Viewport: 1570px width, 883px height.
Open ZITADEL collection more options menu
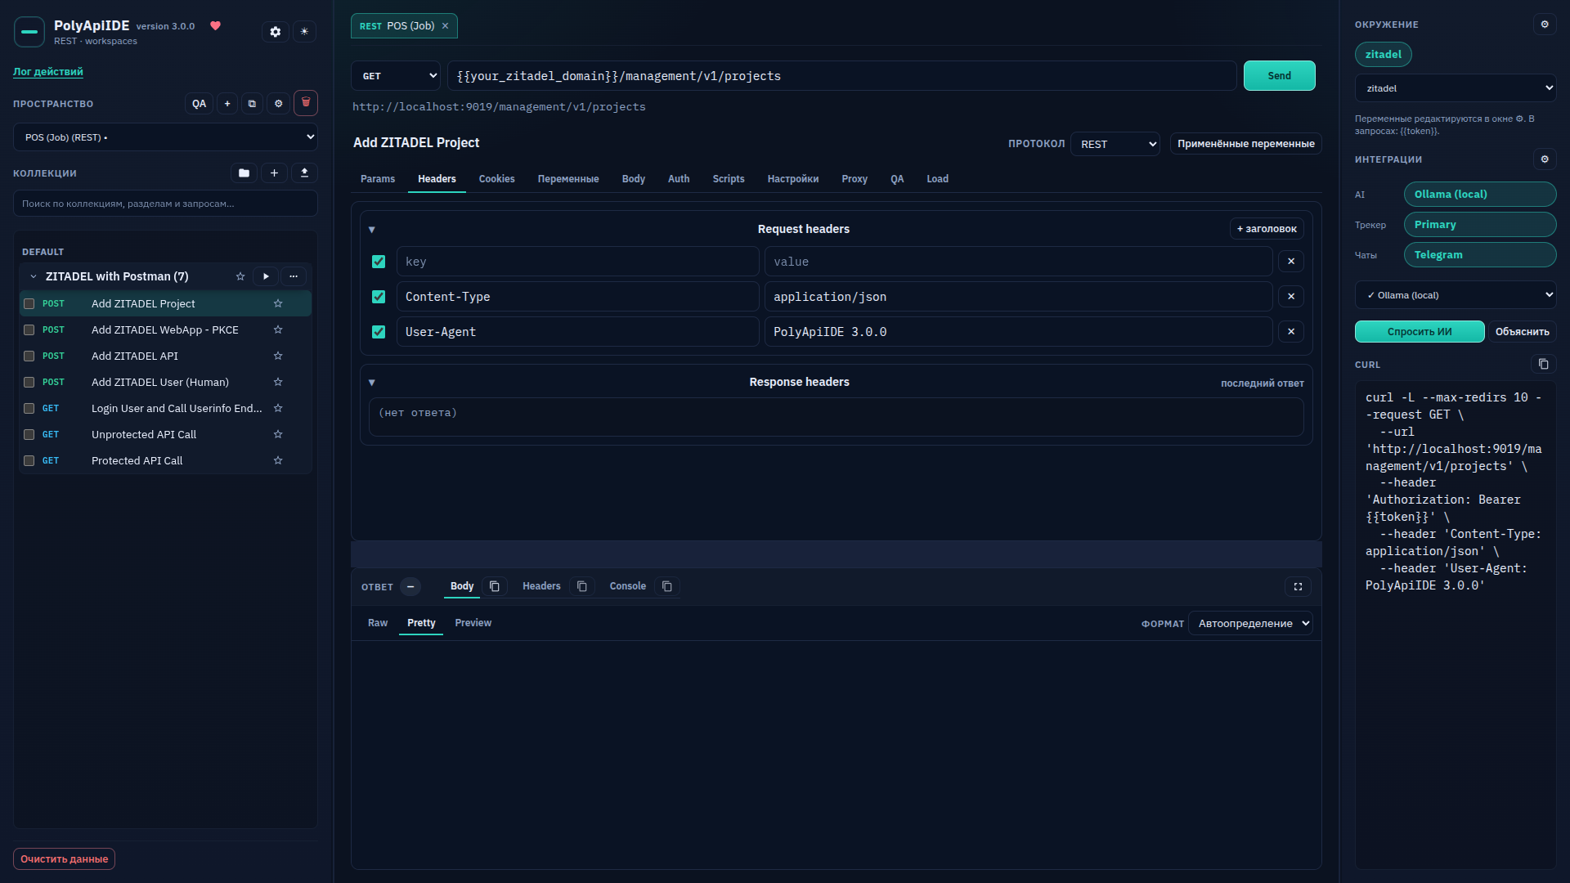click(294, 276)
